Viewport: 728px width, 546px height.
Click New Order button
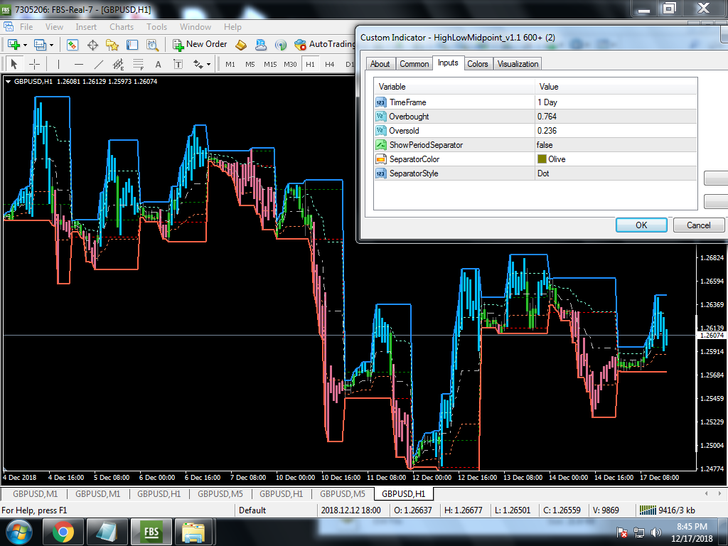click(x=200, y=44)
